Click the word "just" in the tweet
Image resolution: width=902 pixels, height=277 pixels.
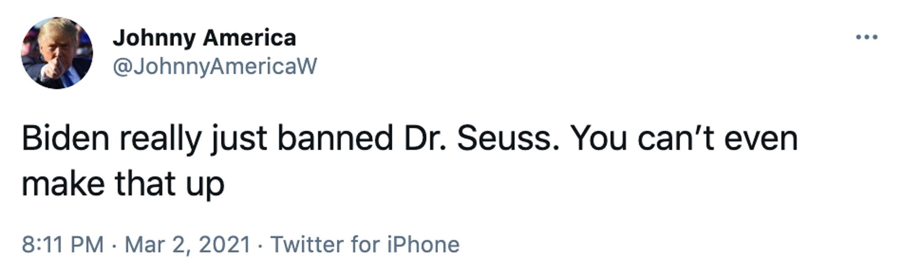(x=239, y=138)
